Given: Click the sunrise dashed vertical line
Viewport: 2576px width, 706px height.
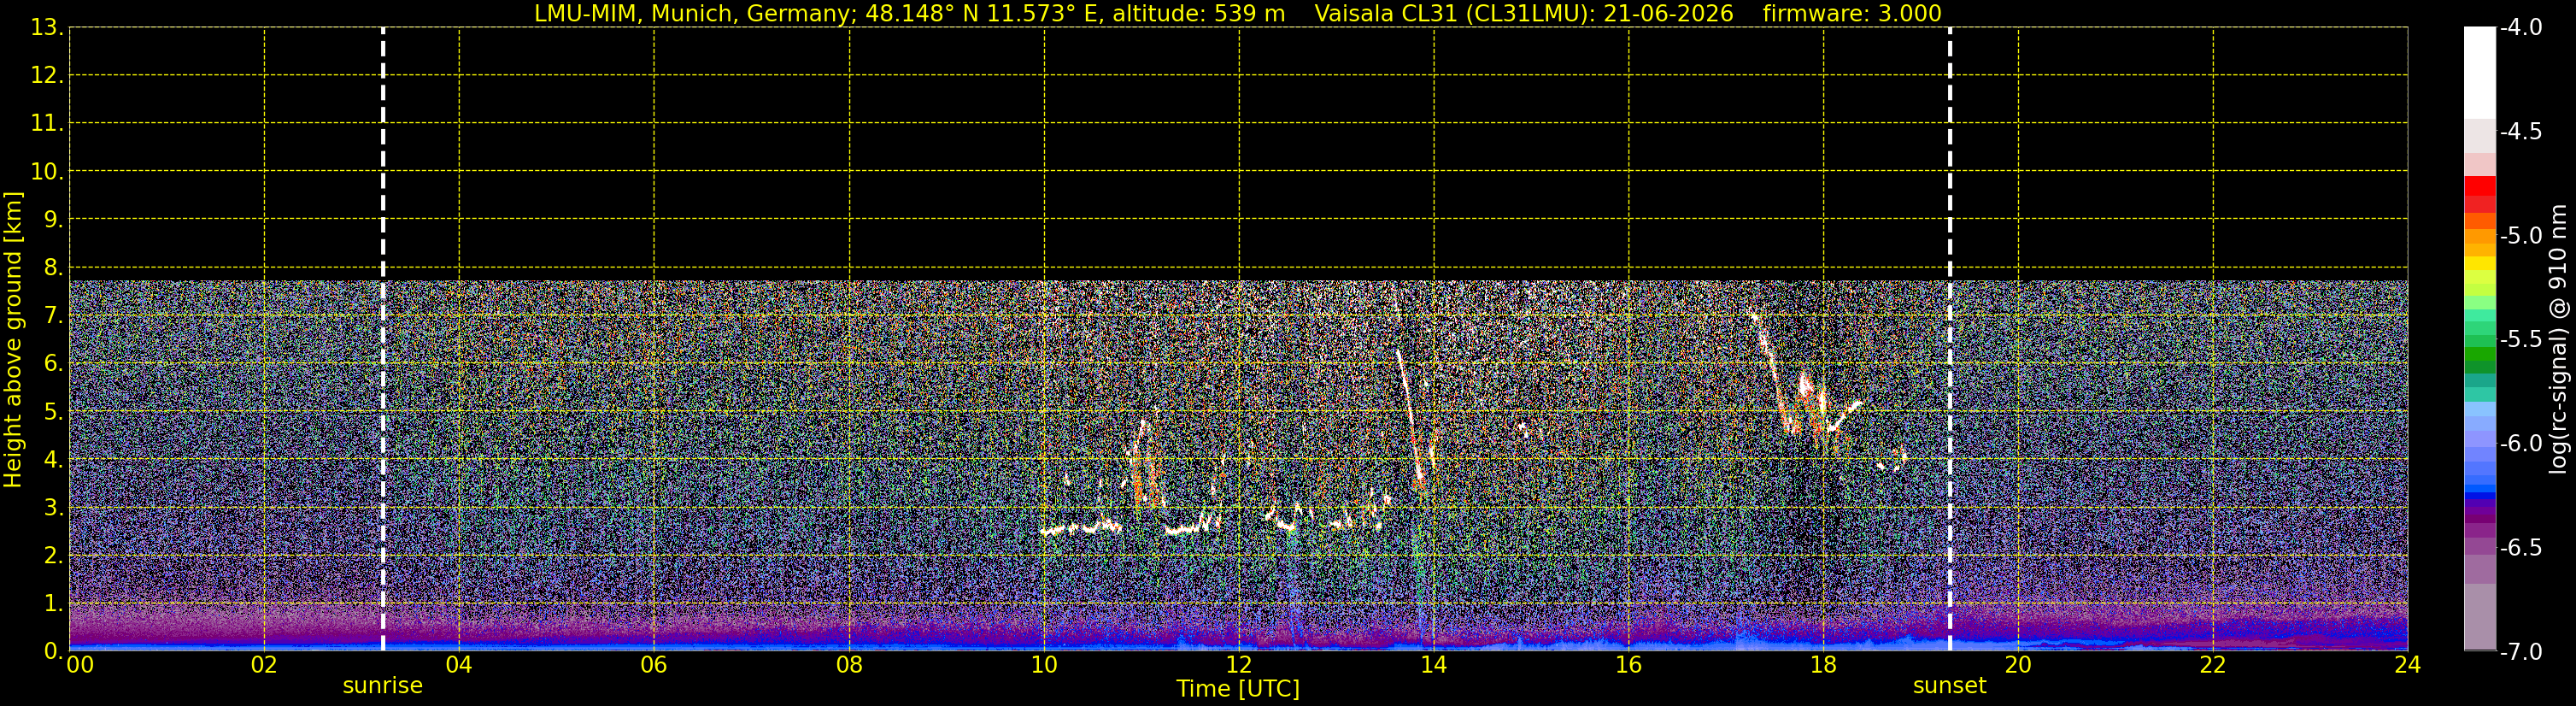Looking at the screenshot, I should pyautogui.click(x=383, y=338).
